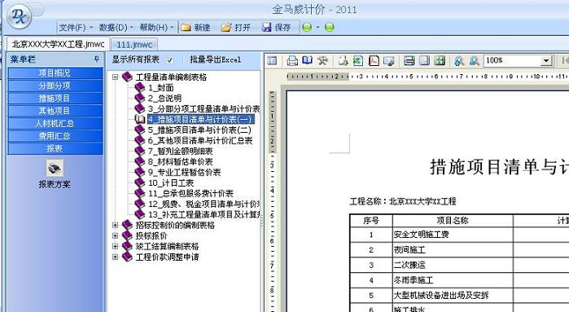569x312 pixels.
Task: Select 3_分部分项工程量清单与计价表 report
Action: coord(204,108)
